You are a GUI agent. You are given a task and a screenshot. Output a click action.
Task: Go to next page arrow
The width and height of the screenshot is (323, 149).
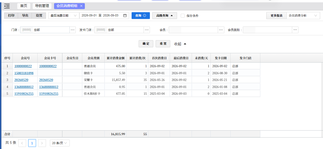[42, 143]
